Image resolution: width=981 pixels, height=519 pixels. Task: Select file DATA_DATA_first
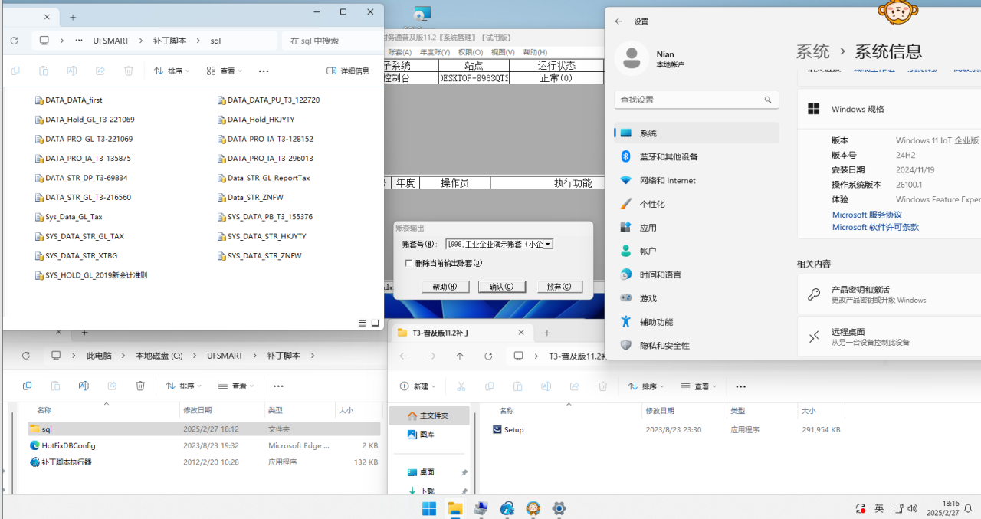68,100
